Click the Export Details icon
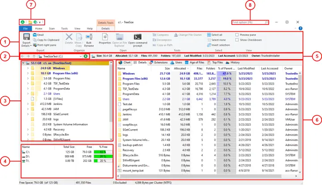322x185 pixels. [x=26, y=37]
